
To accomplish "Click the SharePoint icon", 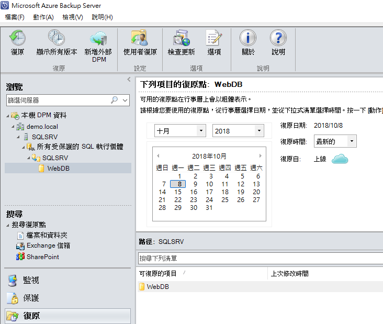I will coord(20,256).
